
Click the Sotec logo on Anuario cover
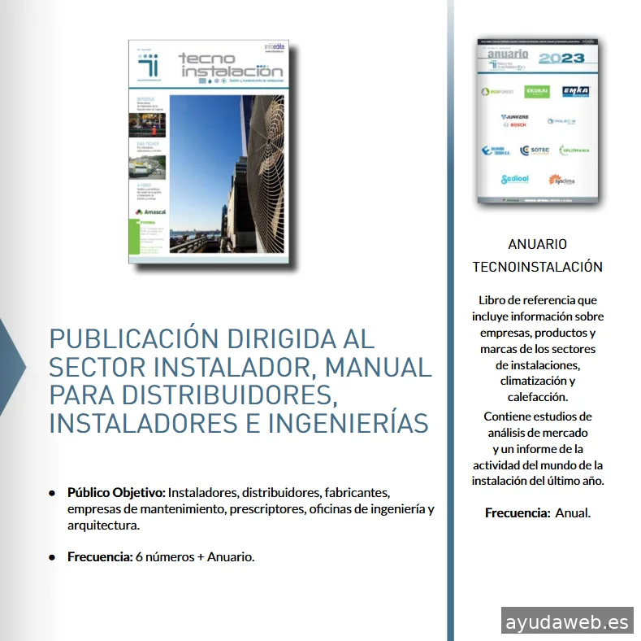535,150
